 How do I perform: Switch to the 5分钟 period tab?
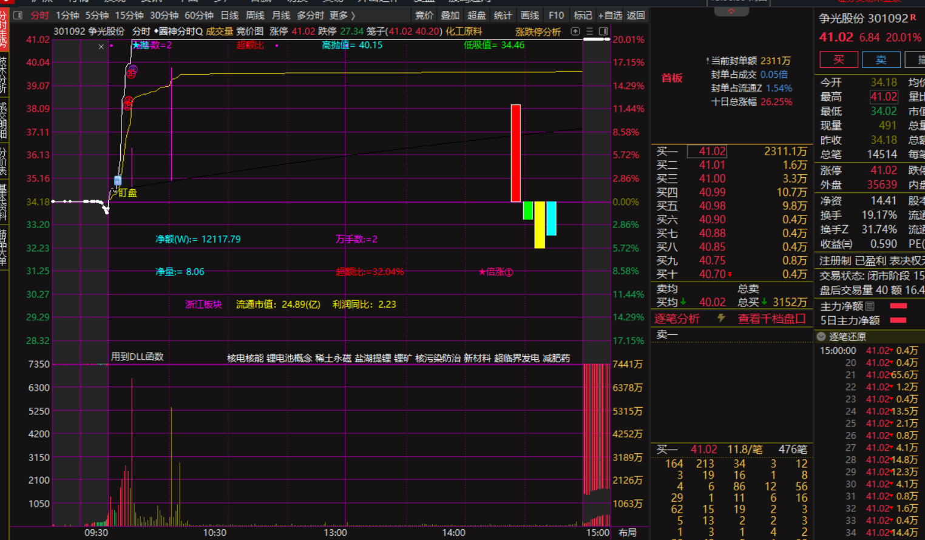(x=97, y=15)
